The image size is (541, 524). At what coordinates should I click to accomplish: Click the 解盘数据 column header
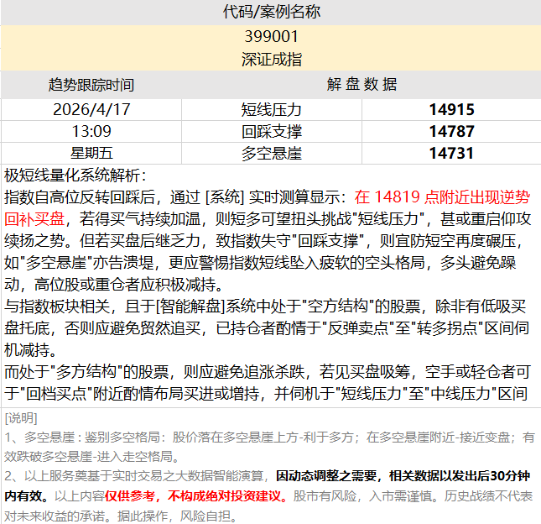click(x=362, y=85)
